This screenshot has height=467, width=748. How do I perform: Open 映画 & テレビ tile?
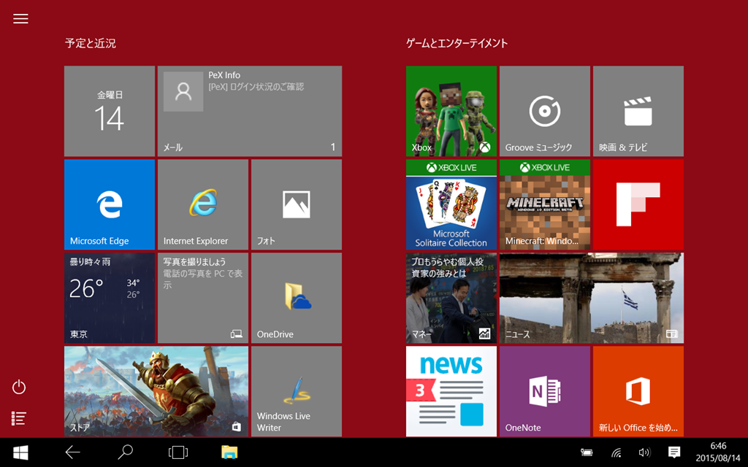click(x=638, y=111)
